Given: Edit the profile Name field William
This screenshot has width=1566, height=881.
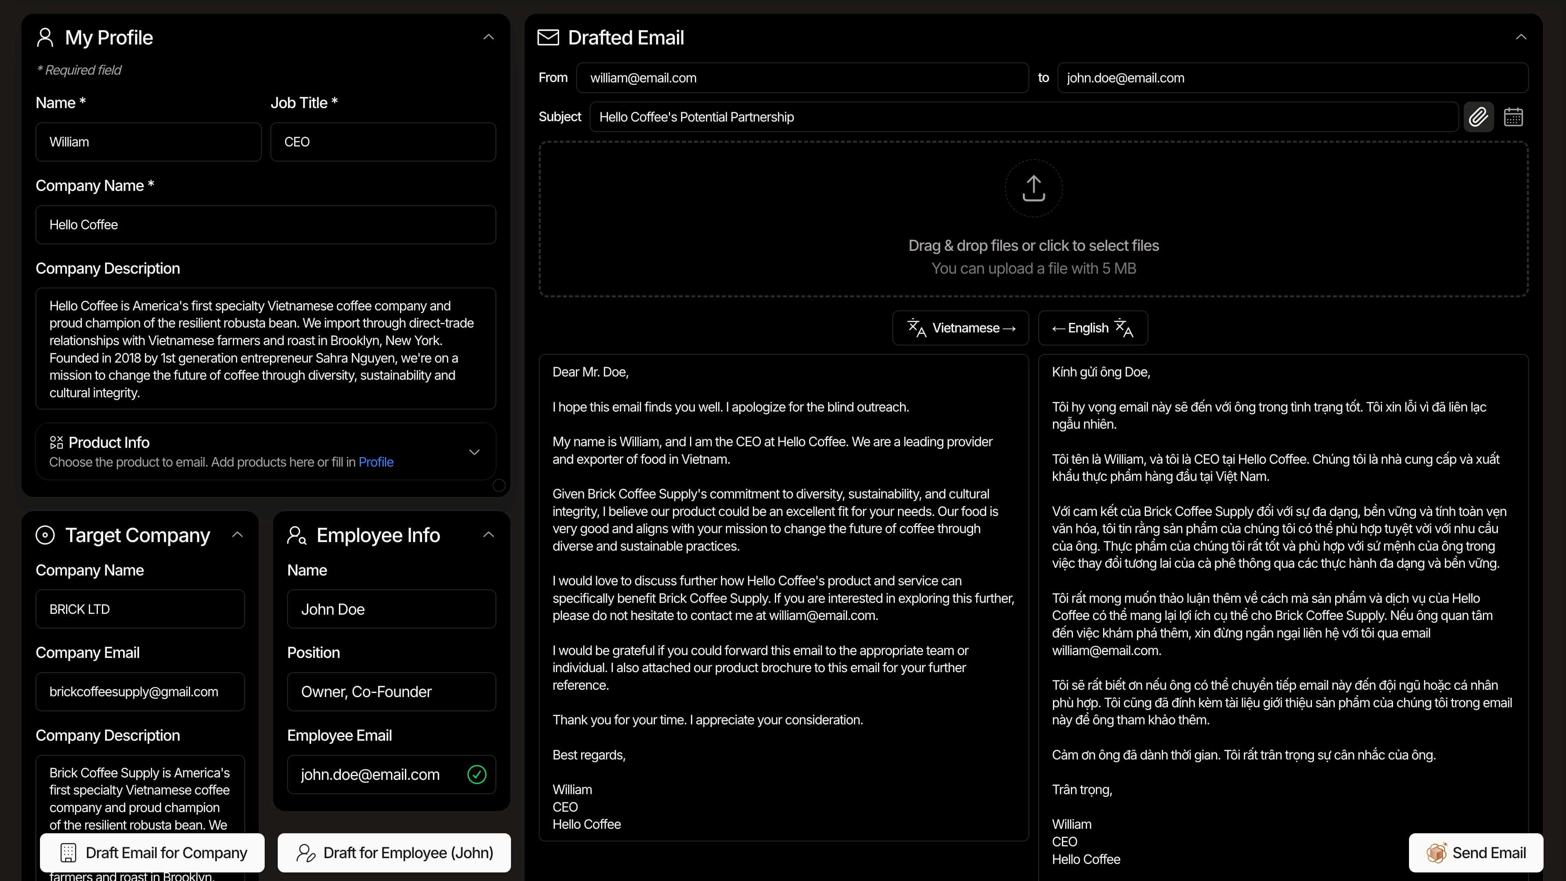Looking at the screenshot, I should point(148,142).
